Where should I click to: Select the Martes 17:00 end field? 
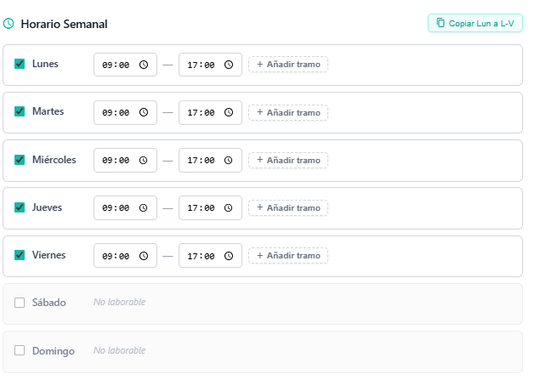210,112
